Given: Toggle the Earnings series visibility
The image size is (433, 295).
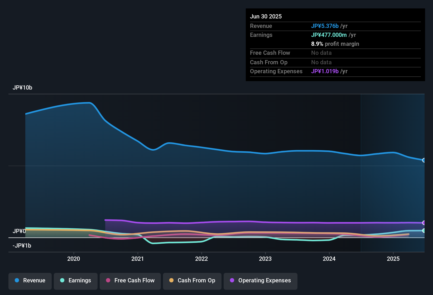Looking at the screenshot, I should click(75, 281).
